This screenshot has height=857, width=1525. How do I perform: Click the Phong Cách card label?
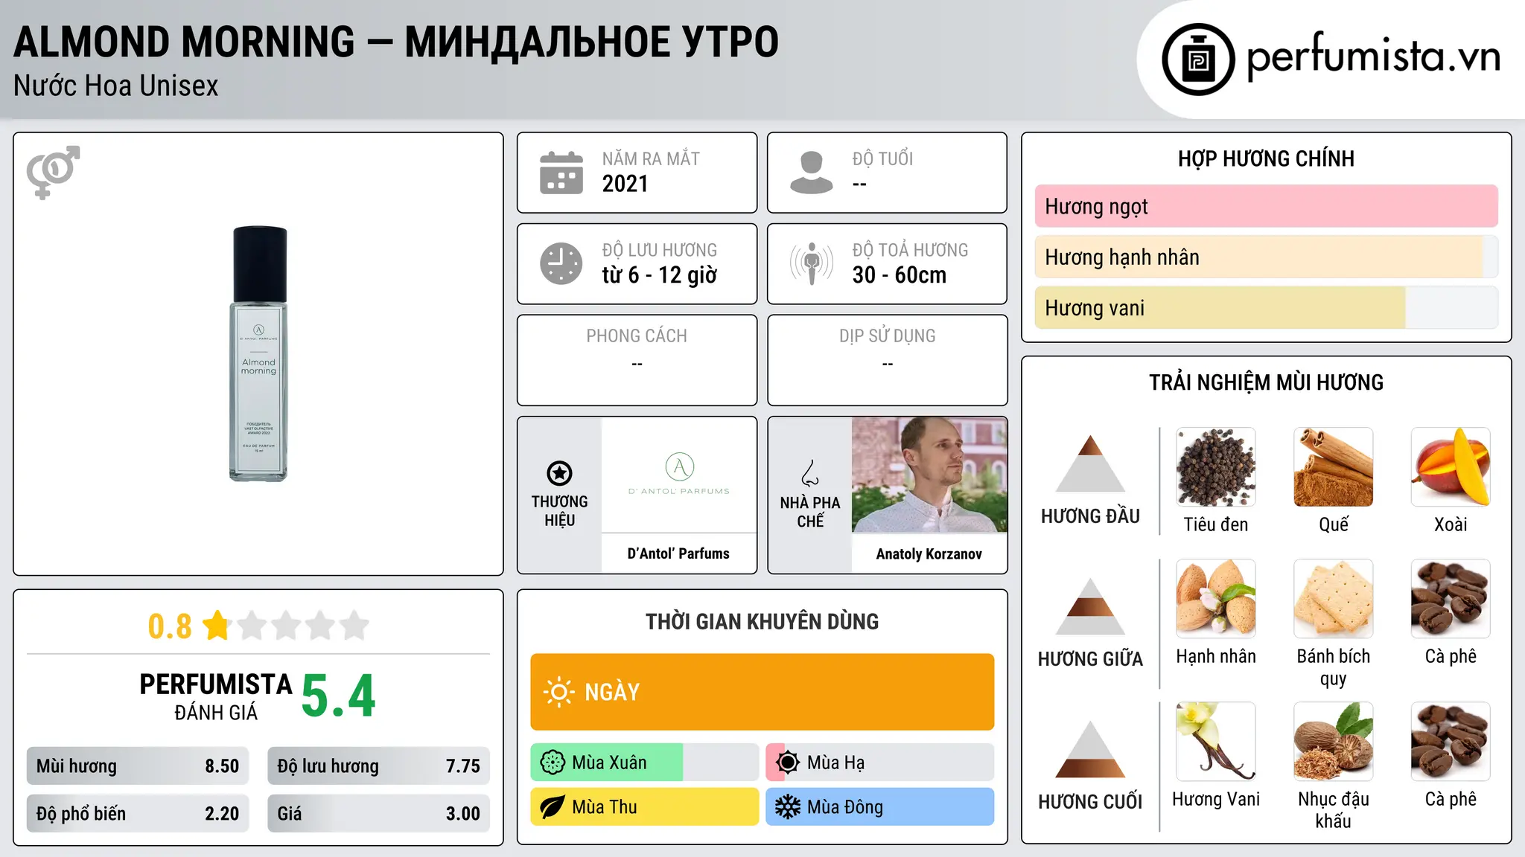point(637,336)
